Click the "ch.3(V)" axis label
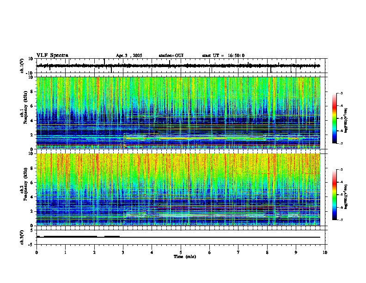 (x=22, y=237)
